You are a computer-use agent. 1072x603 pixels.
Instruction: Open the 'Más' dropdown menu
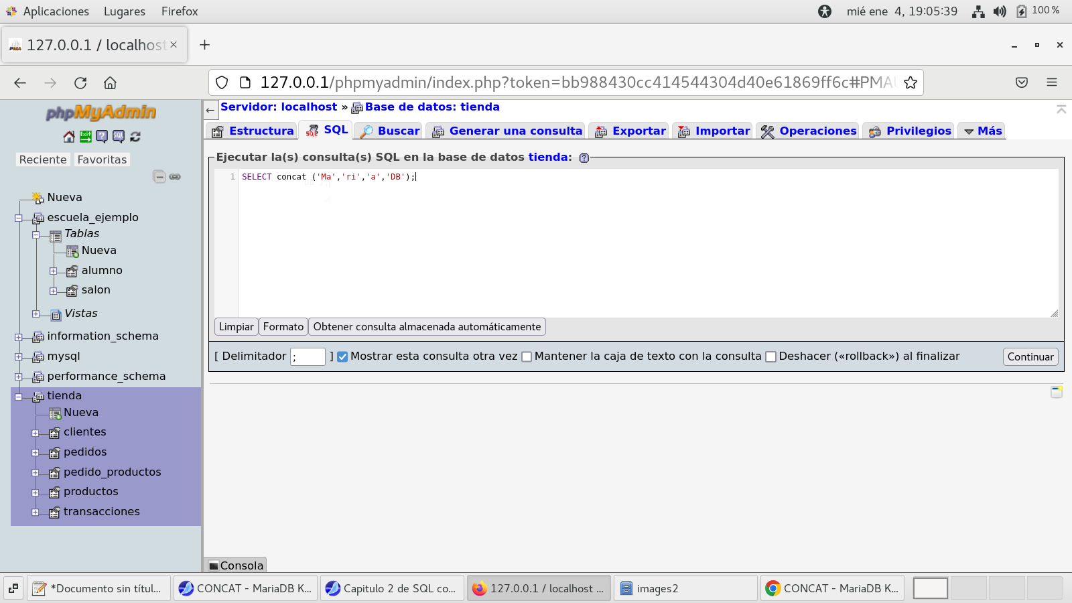pyautogui.click(x=982, y=131)
